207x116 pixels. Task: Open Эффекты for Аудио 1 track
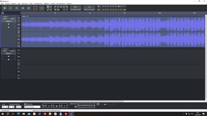point(9,21)
